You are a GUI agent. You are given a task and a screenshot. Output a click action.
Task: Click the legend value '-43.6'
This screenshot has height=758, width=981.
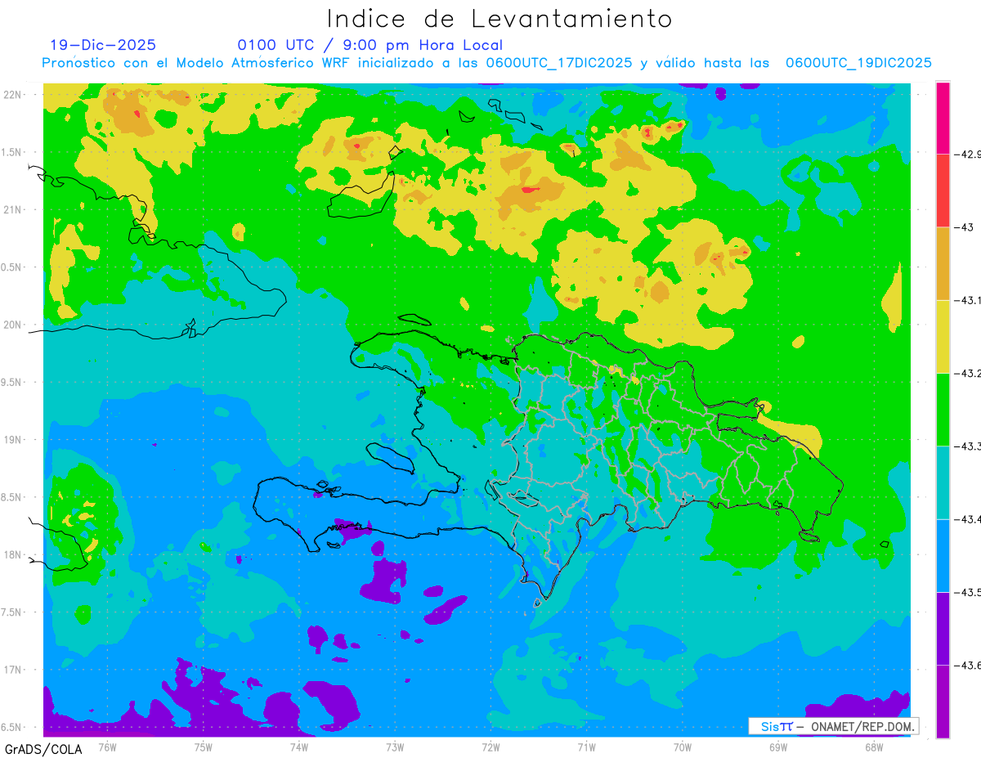pyautogui.click(x=970, y=665)
